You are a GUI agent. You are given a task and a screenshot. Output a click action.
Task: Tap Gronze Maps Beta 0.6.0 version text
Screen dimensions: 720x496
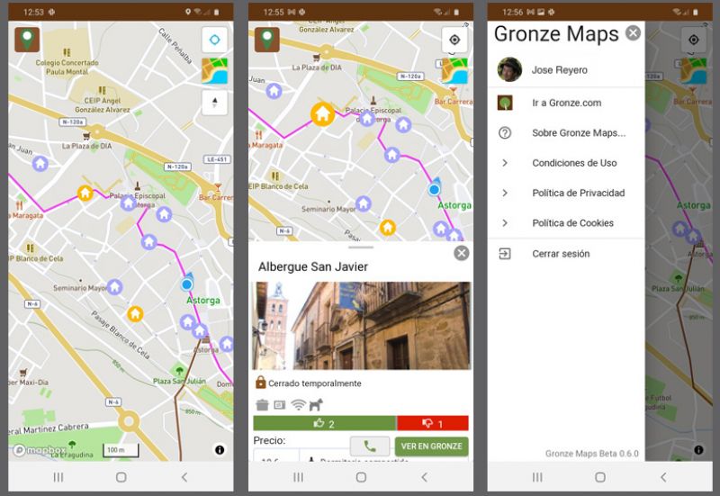pos(591,454)
